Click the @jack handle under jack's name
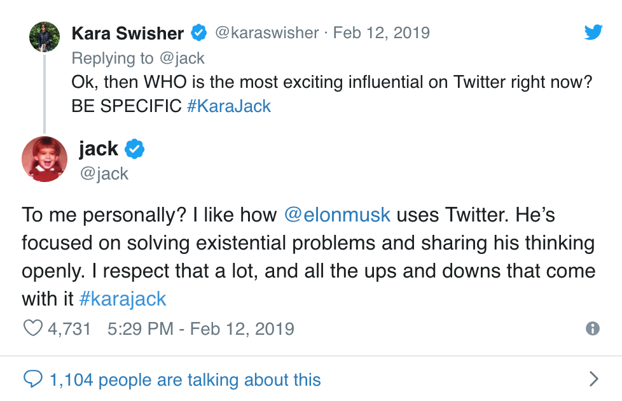The height and width of the screenshot is (401, 622). [104, 173]
